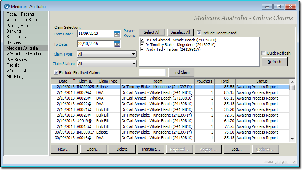Viewport: 302px width, 170px height.
Task: Enable the Quick Refresh checkbox
Action: [x=263, y=53]
